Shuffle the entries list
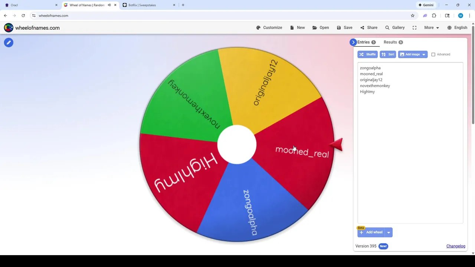The height and width of the screenshot is (267, 475). pyautogui.click(x=367, y=55)
